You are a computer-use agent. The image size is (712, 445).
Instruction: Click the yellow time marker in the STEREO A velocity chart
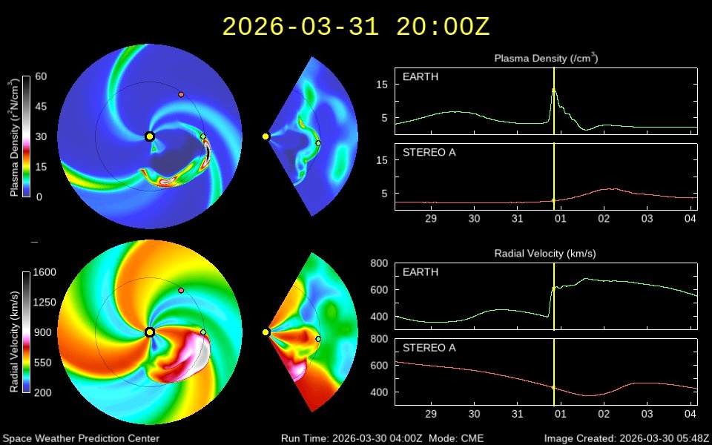coord(554,387)
